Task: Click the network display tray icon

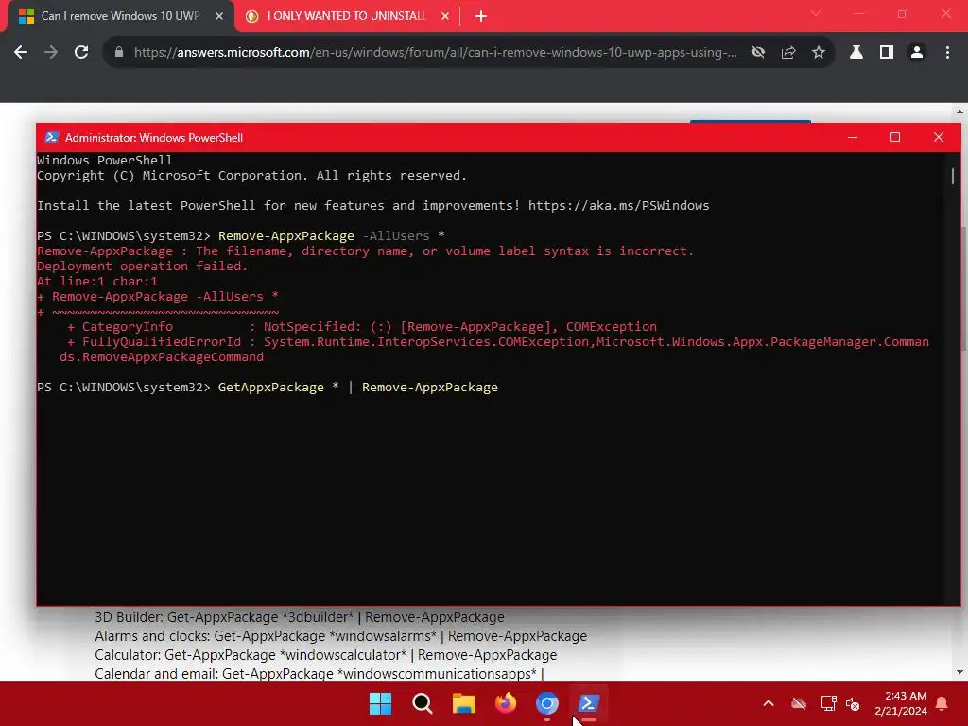Action: 828,703
